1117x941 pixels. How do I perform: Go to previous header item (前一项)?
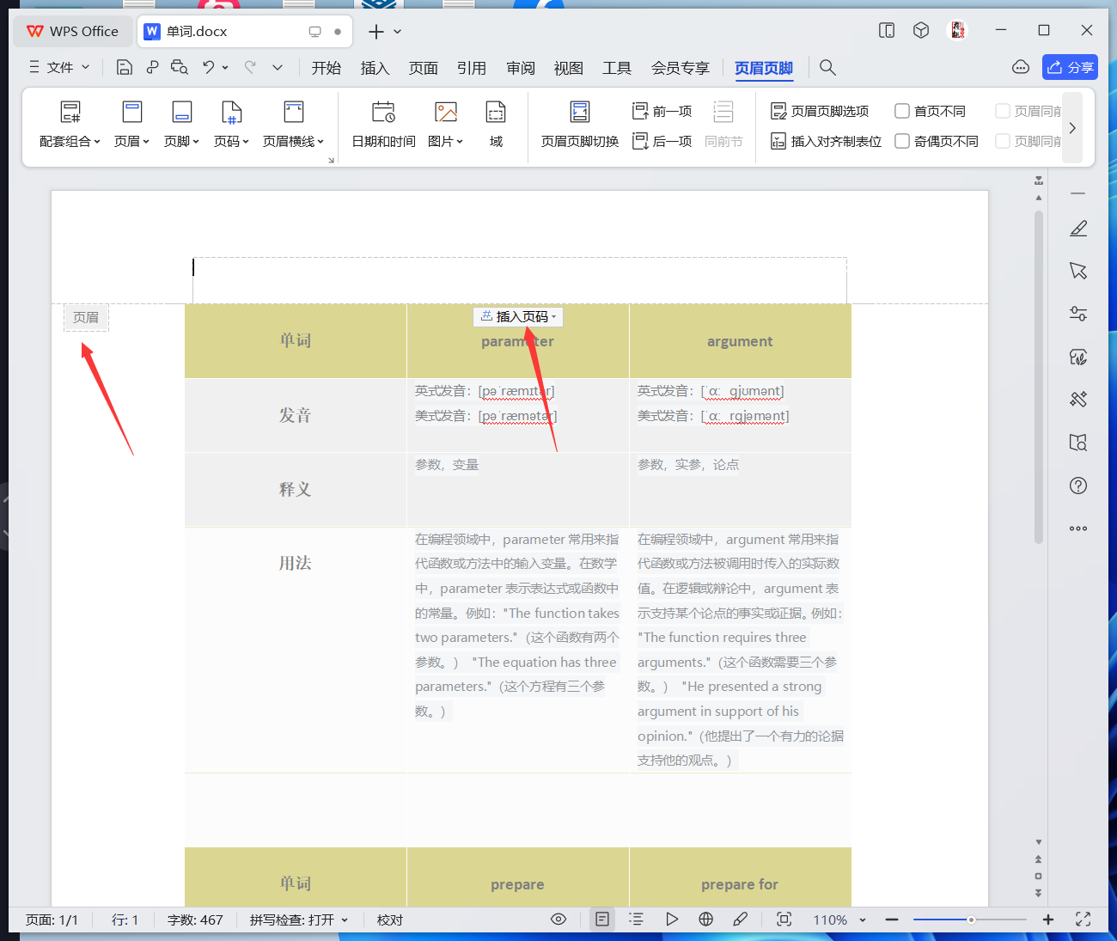point(662,111)
